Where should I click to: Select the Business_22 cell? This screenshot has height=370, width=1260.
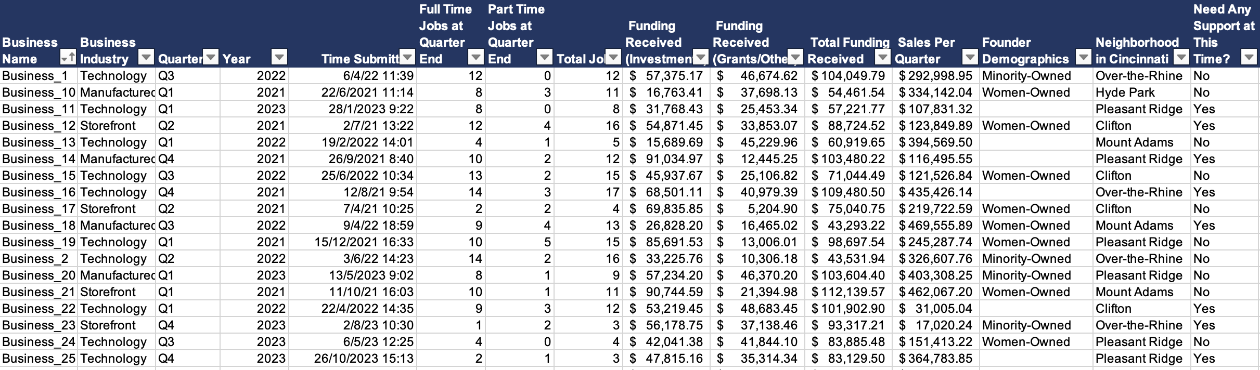39,309
